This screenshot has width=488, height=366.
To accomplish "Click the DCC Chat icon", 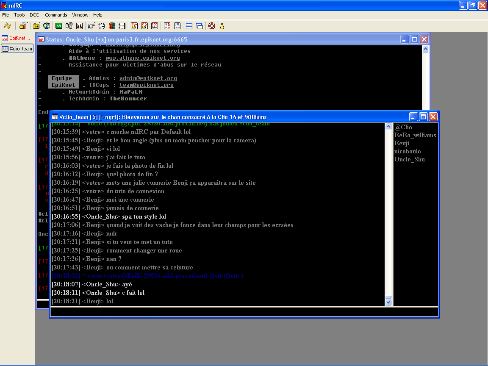I will click(144, 26).
